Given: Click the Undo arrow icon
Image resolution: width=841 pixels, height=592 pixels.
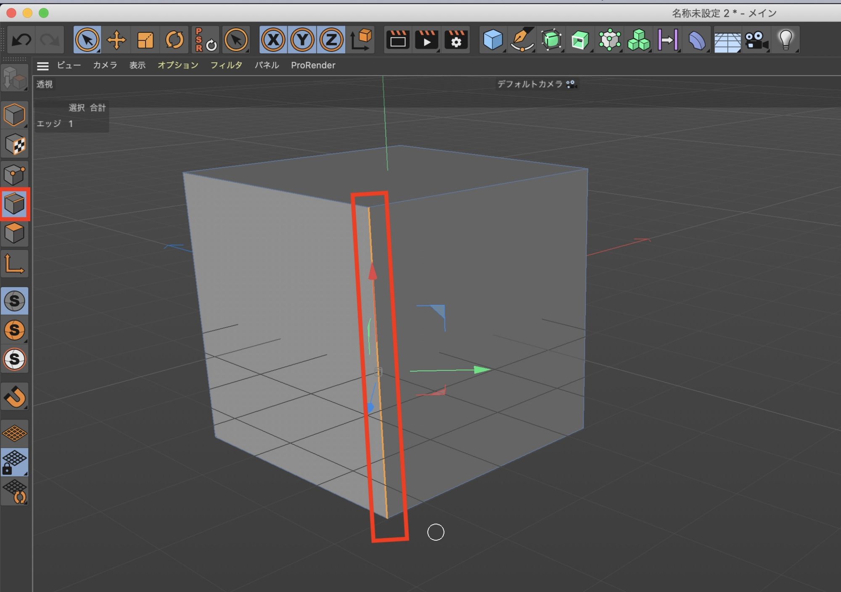Looking at the screenshot, I should [x=21, y=40].
